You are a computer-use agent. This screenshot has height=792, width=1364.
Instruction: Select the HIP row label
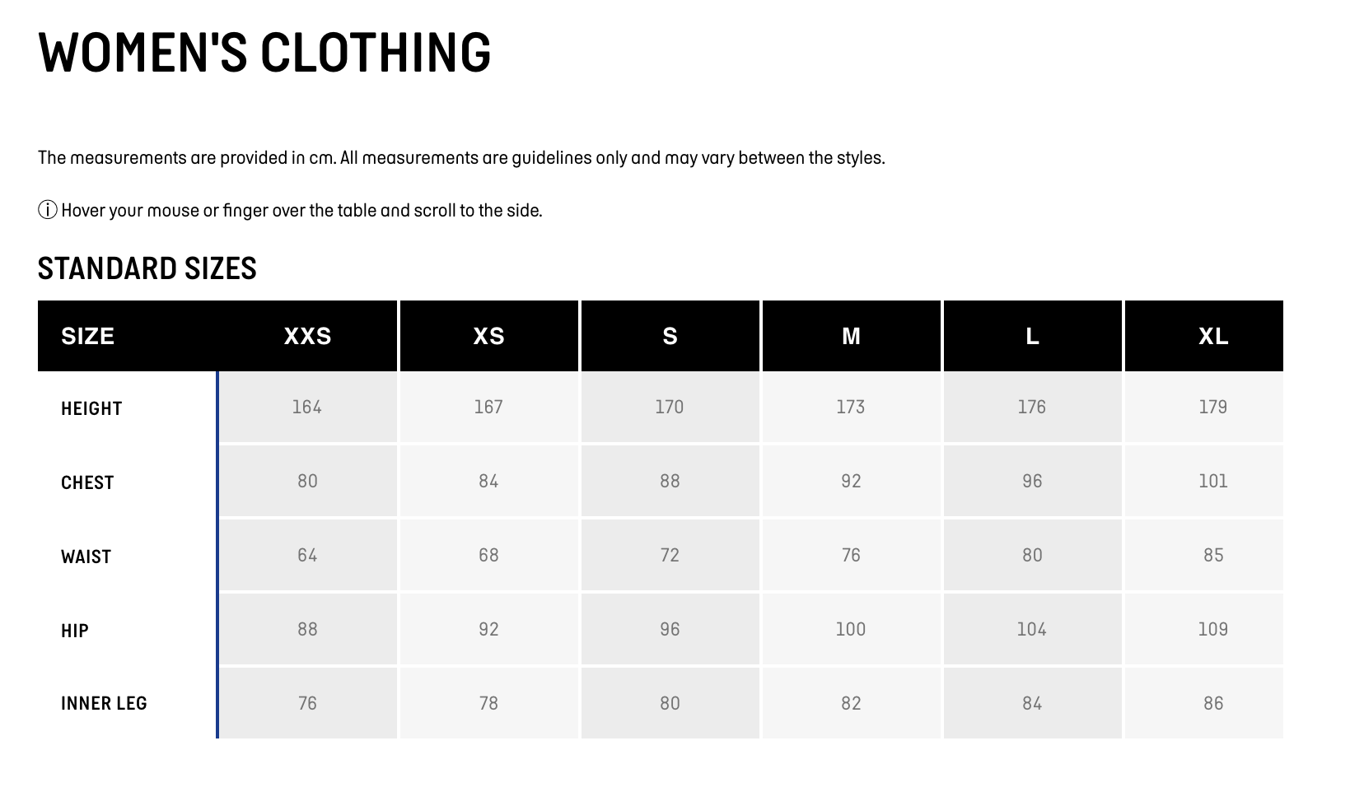(74, 631)
